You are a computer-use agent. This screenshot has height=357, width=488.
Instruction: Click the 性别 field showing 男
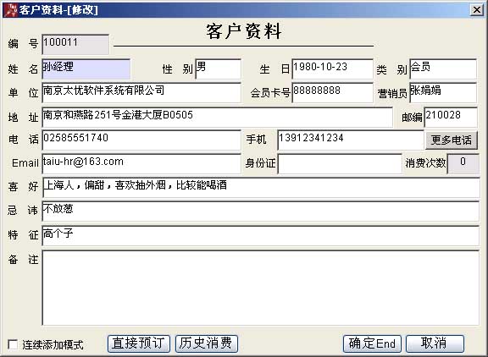pyautogui.click(x=219, y=69)
